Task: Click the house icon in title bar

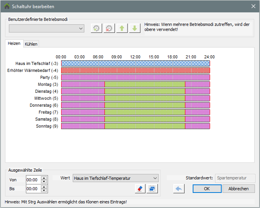Action: coord(6,6)
